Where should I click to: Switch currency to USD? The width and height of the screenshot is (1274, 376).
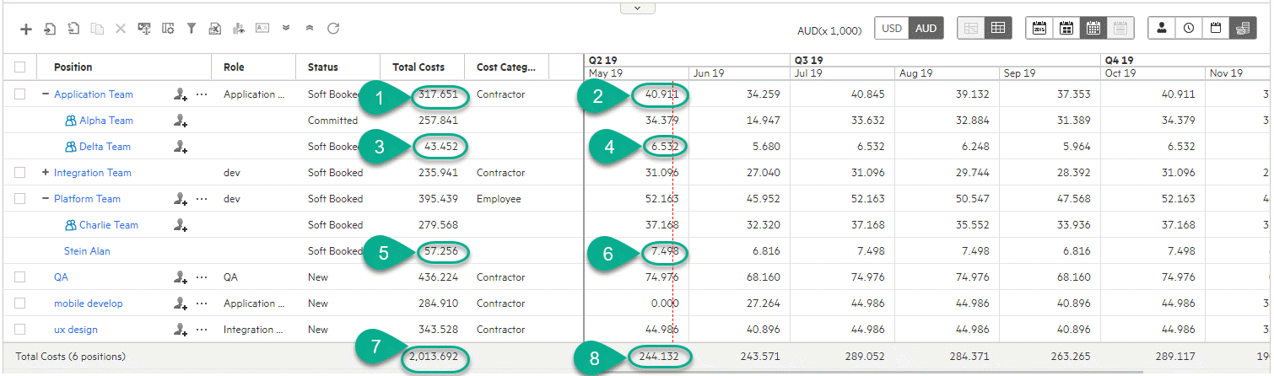pos(892,28)
